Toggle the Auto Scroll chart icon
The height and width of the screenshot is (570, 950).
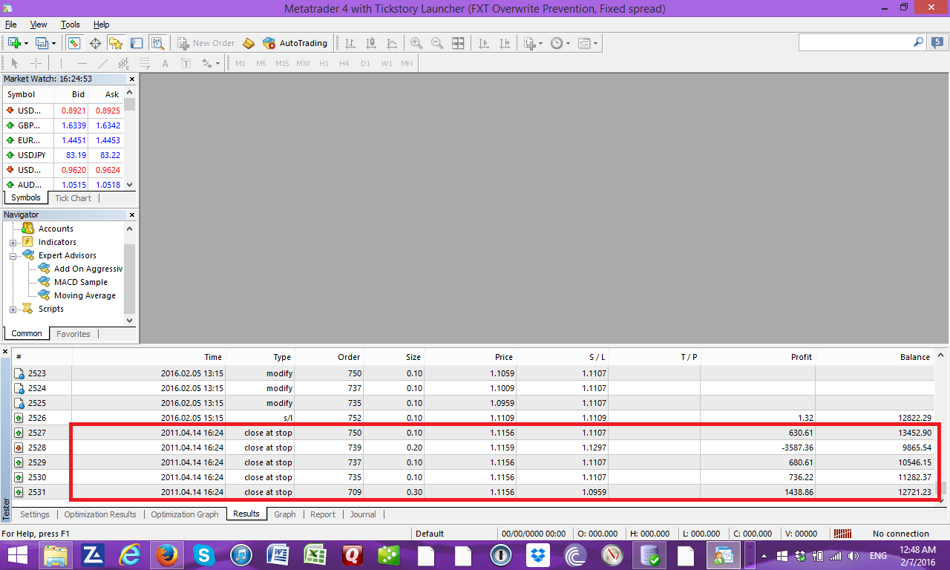click(484, 43)
